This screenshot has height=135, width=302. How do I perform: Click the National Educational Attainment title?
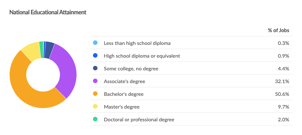tap(48, 12)
